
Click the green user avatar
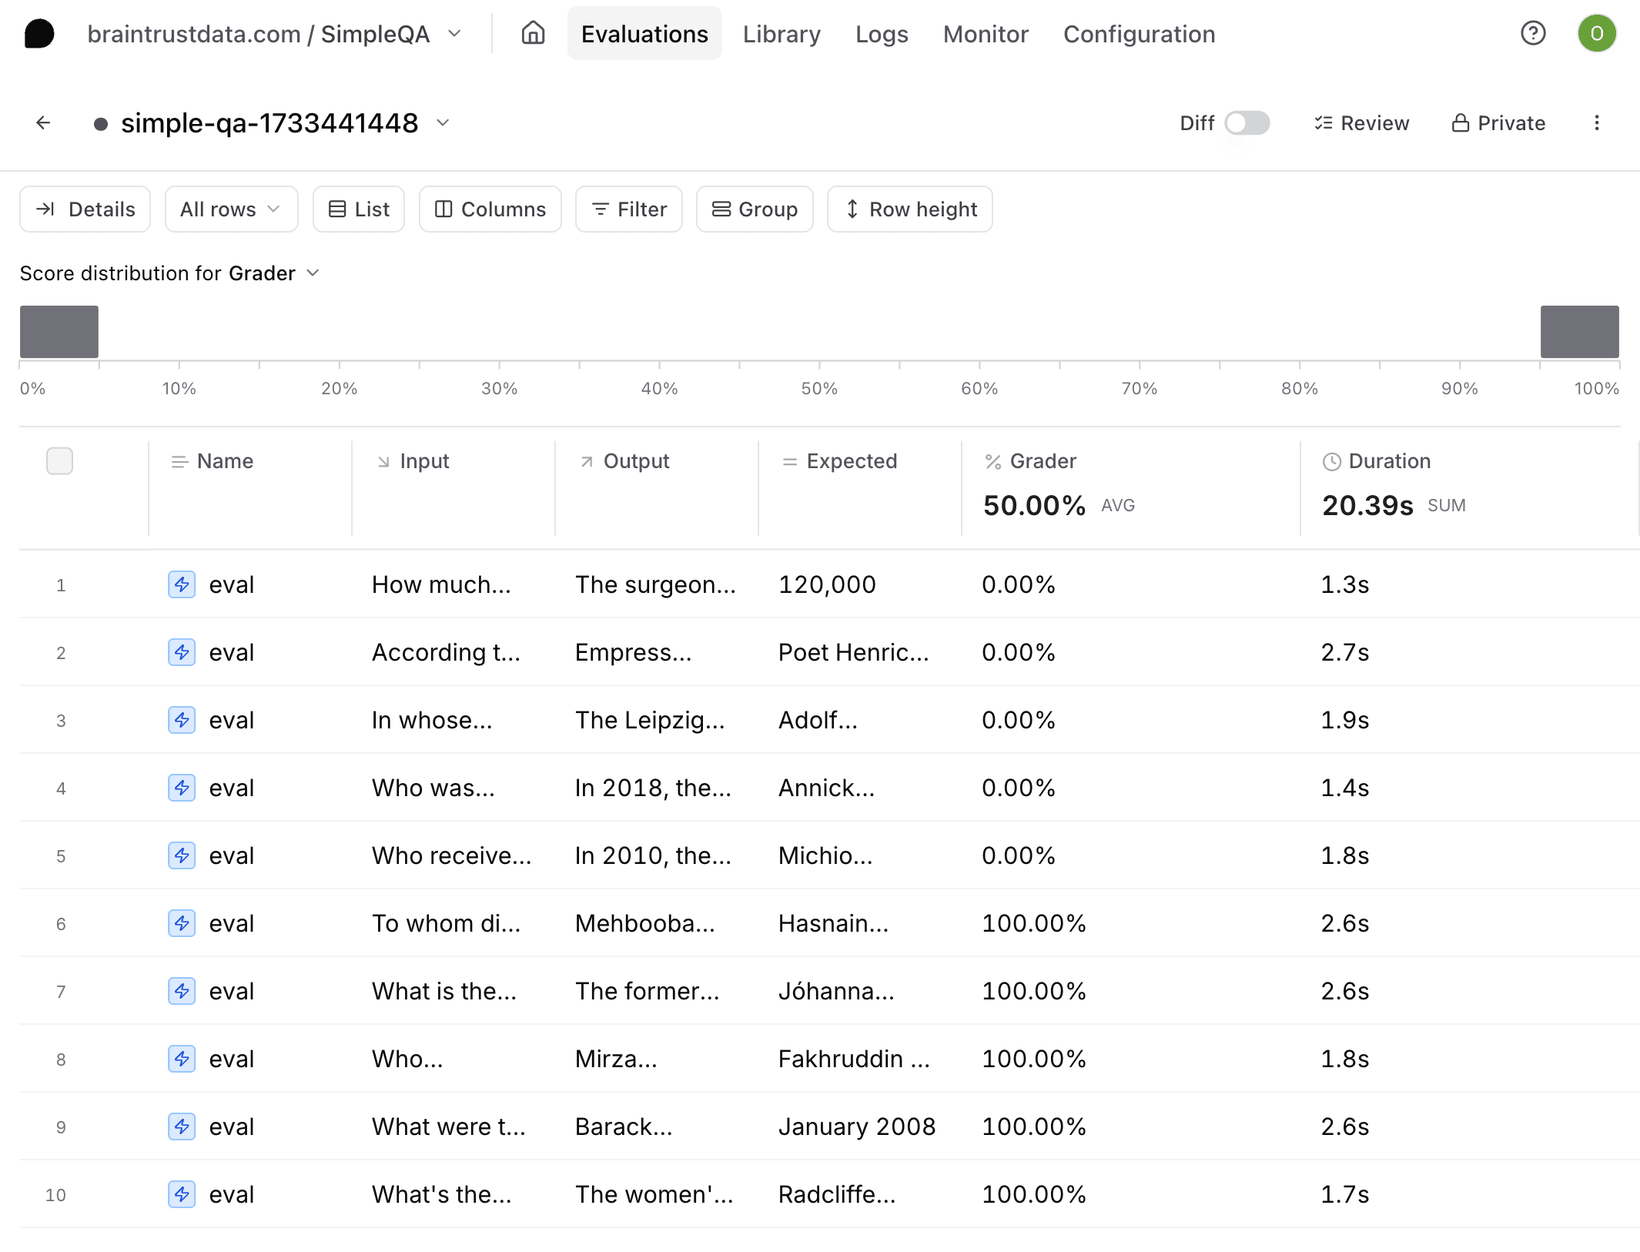1596,34
